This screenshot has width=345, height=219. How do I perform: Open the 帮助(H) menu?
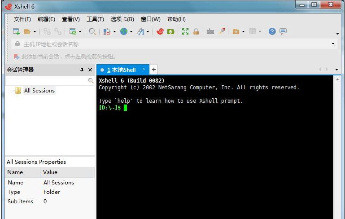pyautogui.click(x=176, y=19)
